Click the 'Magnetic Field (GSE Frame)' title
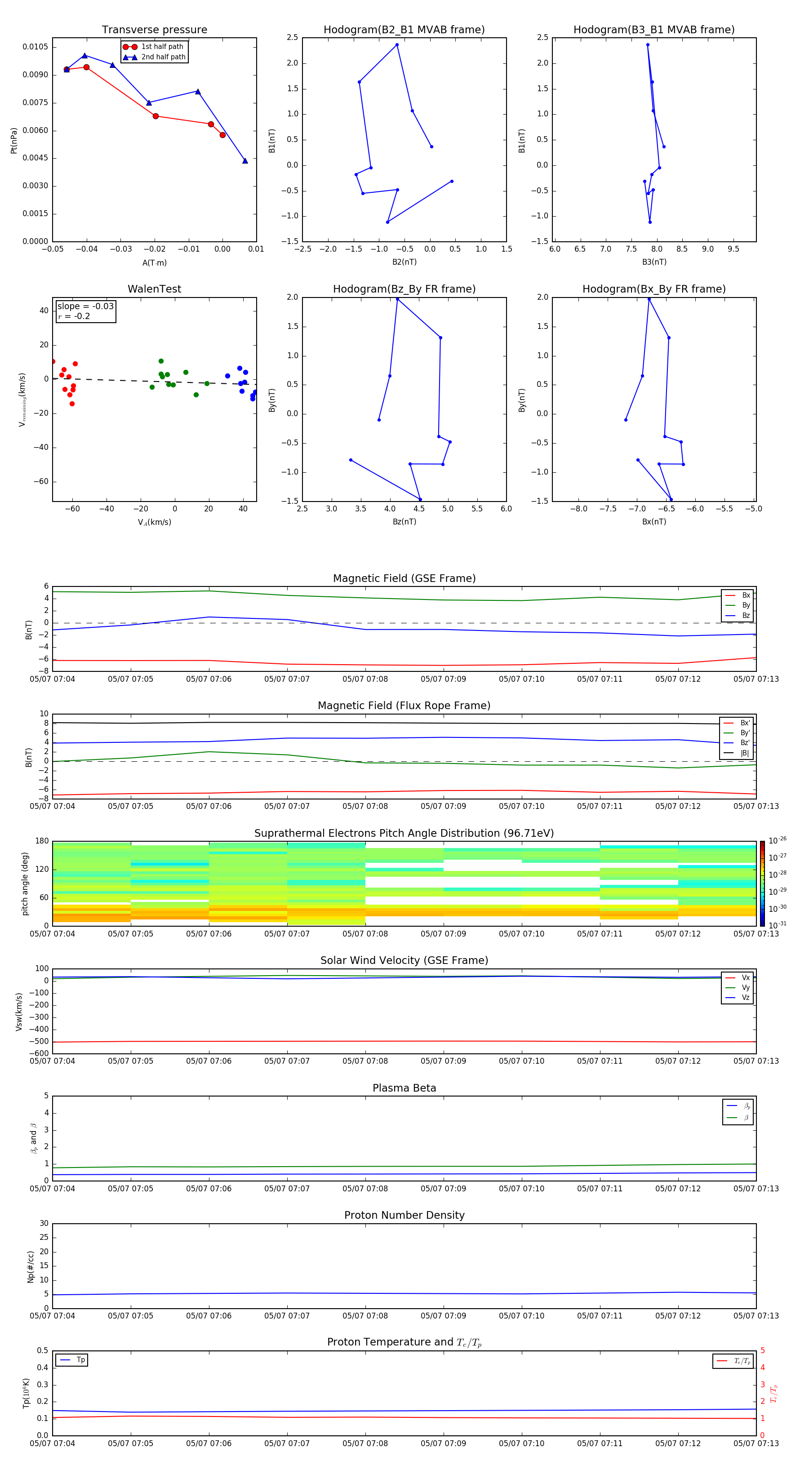Screen dimensions: 809x1483 [404, 578]
